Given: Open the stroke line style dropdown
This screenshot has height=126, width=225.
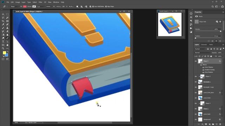Looking at the screenshot, I should (49, 7).
